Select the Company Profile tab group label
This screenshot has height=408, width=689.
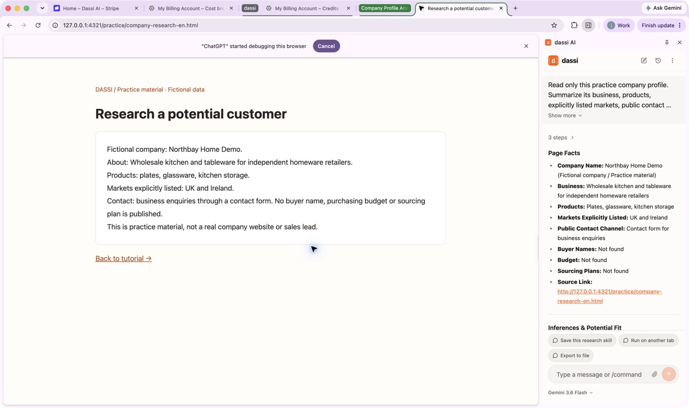click(x=385, y=8)
